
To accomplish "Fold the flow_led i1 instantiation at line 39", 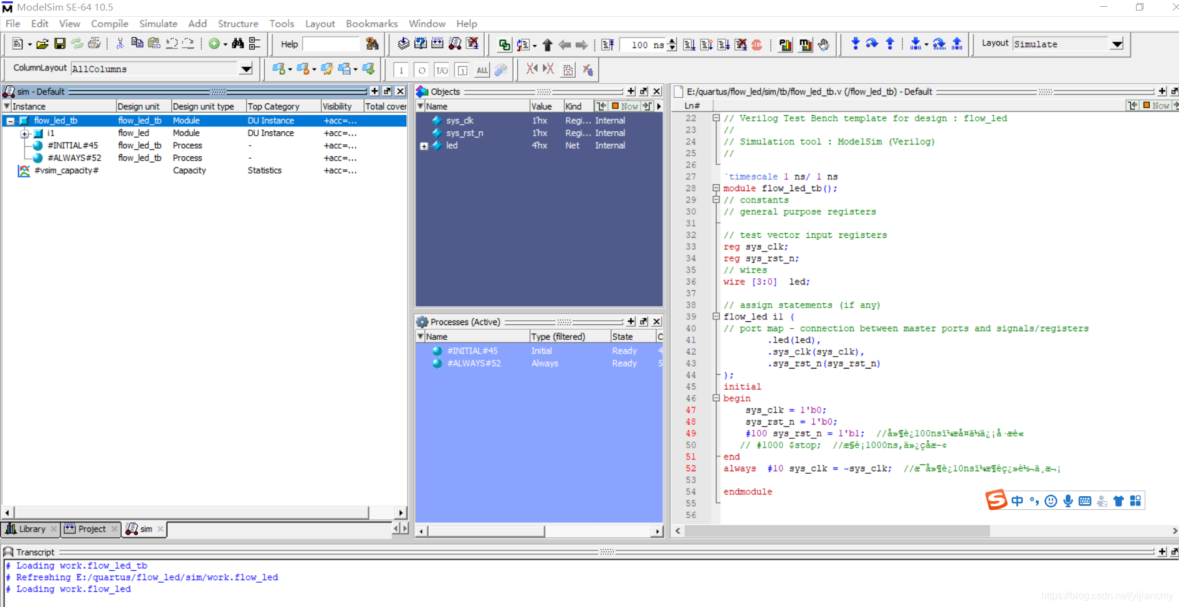I will [716, 316].
